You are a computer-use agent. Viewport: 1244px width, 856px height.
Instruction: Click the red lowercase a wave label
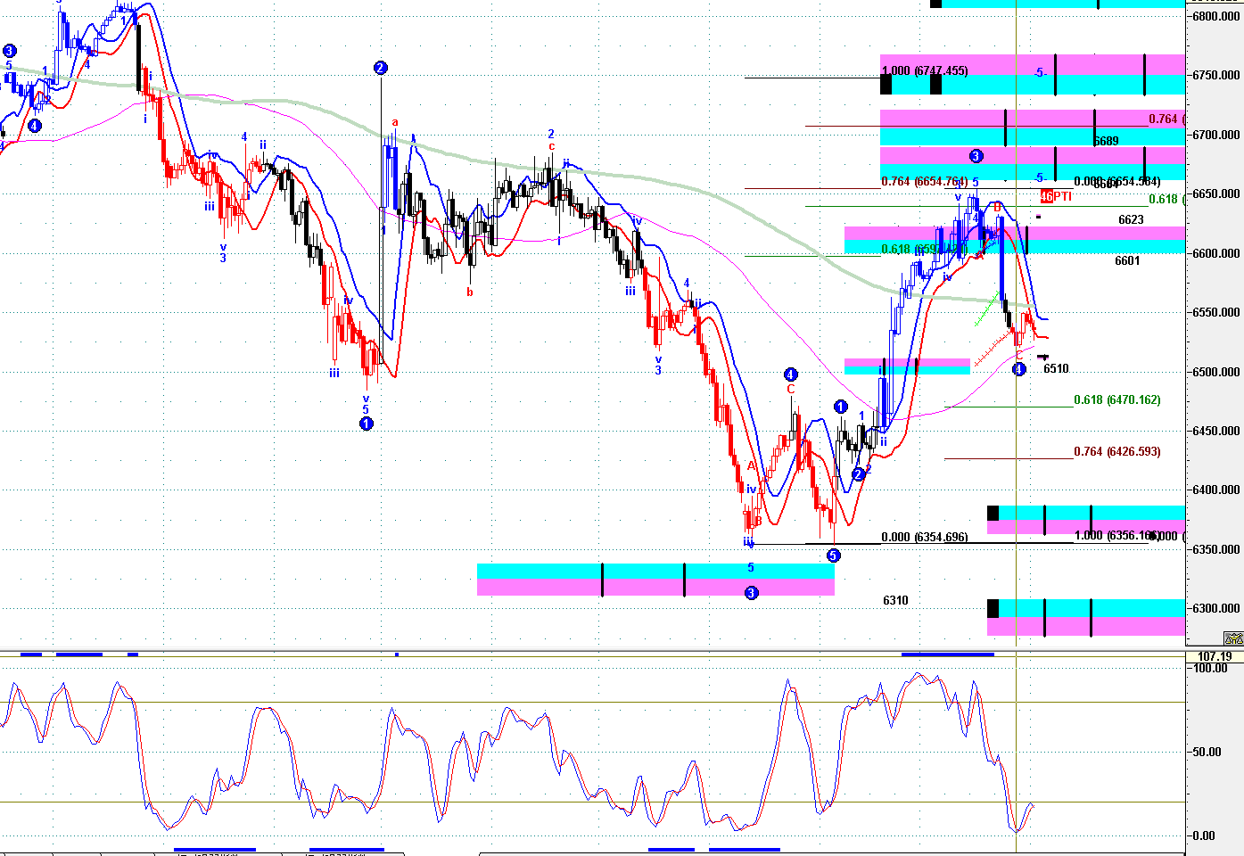coord(395,122)
